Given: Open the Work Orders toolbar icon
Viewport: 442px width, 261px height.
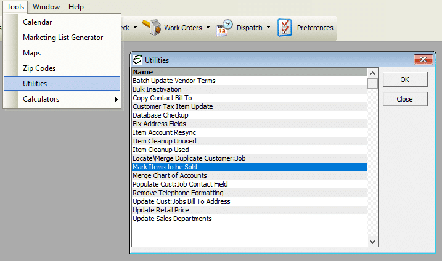Looking at the screenshot, I should click(152, 28).
